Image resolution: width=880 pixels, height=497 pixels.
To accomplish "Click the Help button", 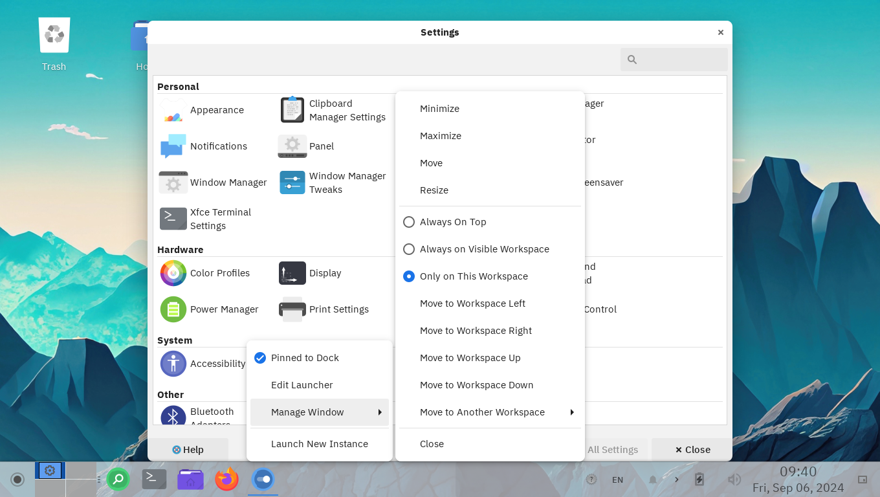I will click(188, 449).
